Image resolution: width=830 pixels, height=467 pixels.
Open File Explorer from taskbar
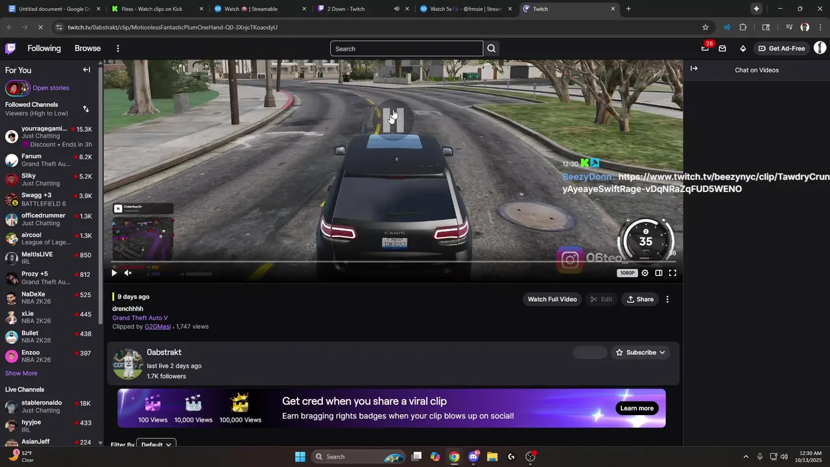pos(492,457)
